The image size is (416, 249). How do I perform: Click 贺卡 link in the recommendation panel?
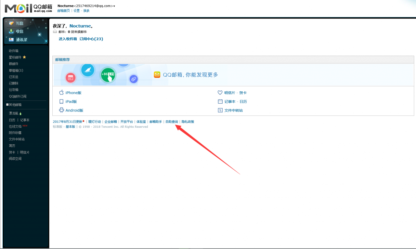coord(243,93)
